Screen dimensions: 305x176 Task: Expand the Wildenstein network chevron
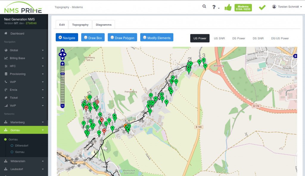pos(43,161)
